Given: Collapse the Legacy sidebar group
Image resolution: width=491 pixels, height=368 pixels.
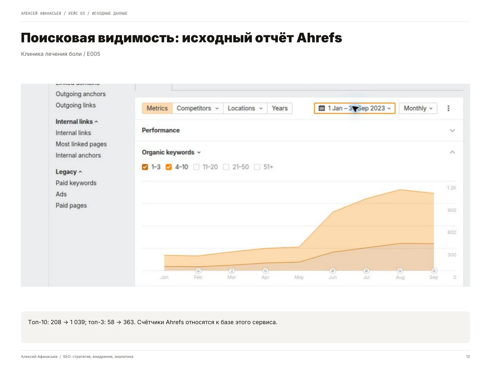Looking at the screenshot, I should [69, 172].
